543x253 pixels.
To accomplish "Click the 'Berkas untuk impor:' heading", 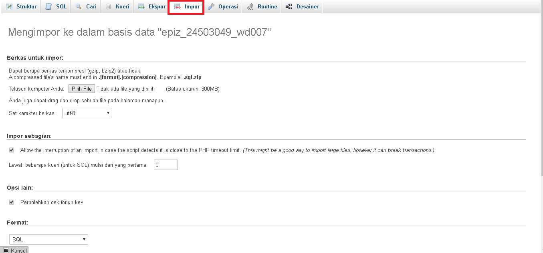I will (35, 58).
